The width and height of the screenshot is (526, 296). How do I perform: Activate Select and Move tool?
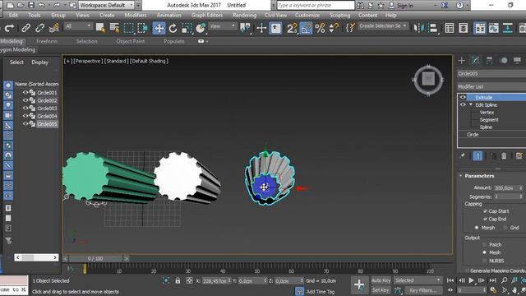[x=159, y=28]
